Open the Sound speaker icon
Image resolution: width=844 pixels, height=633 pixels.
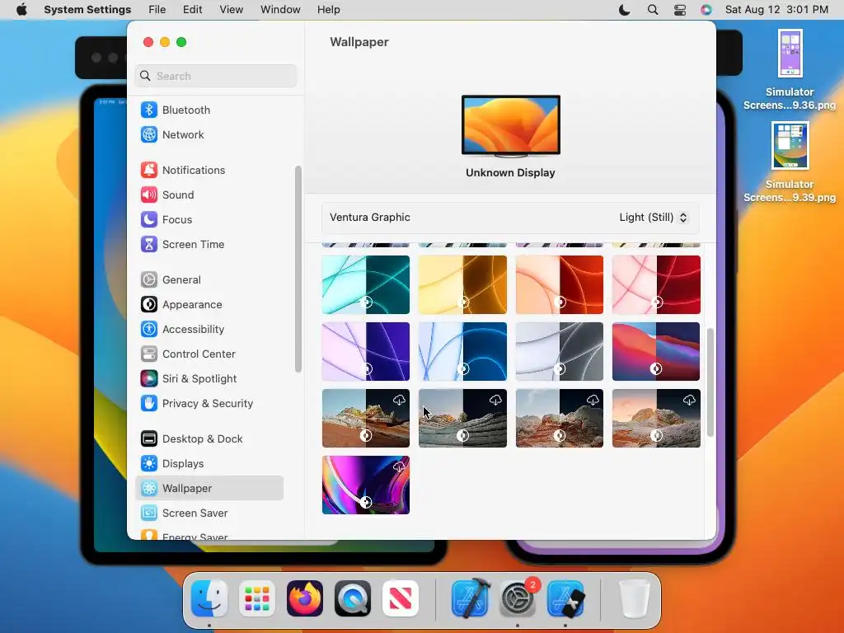149,195
